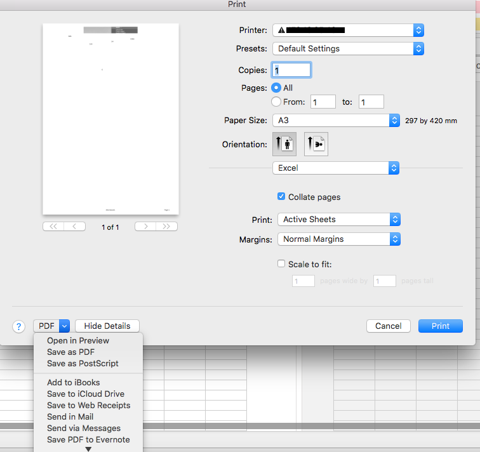Open the help question mark button

click(18, 326)
